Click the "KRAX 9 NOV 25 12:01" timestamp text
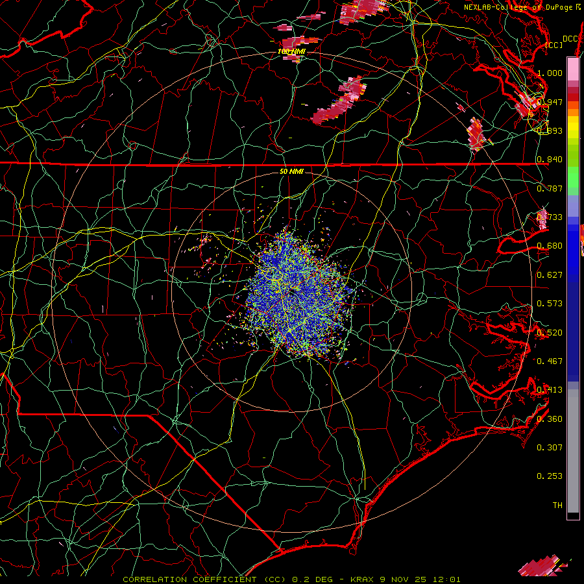The height and width of the screenshot is (584, 584). 406,579
